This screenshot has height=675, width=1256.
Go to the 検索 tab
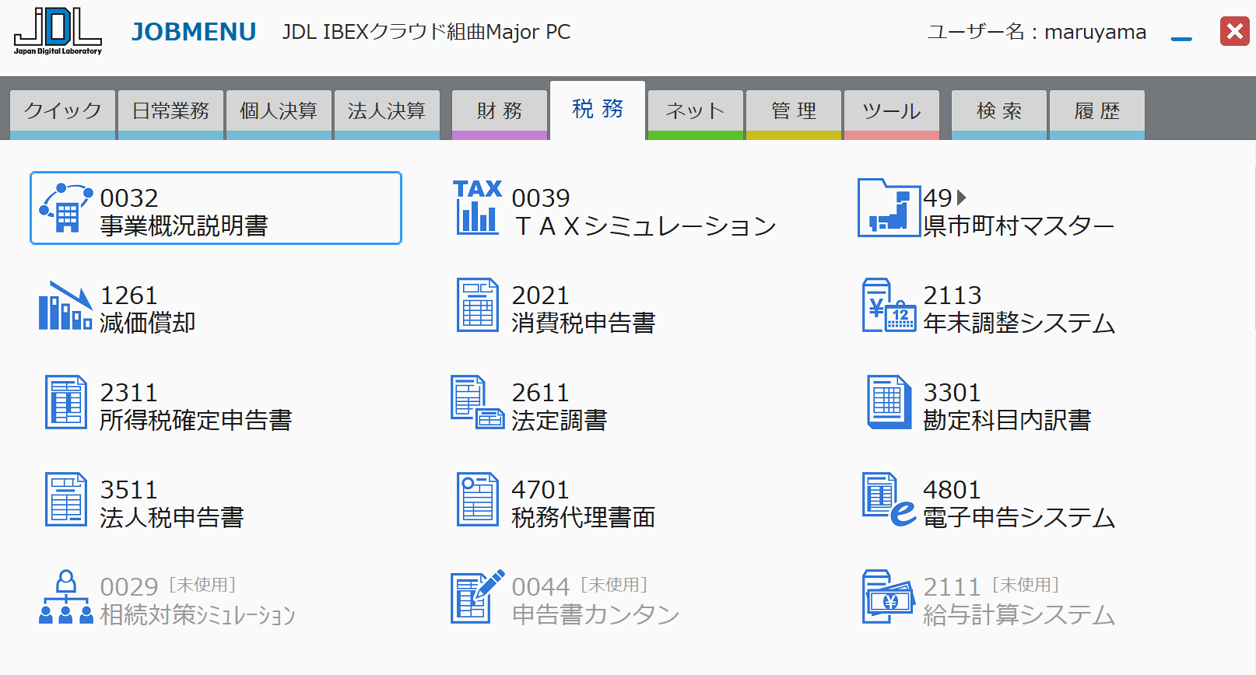[999, 114]
